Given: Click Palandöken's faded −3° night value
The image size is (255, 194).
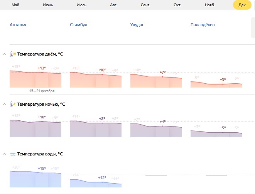Looking at the screenshot, I should (x=197, y=127).
